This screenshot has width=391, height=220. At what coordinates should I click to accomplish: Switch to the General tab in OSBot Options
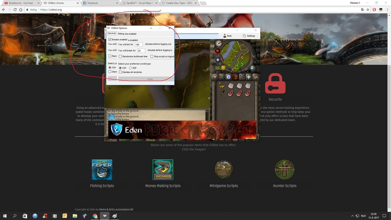111,33
